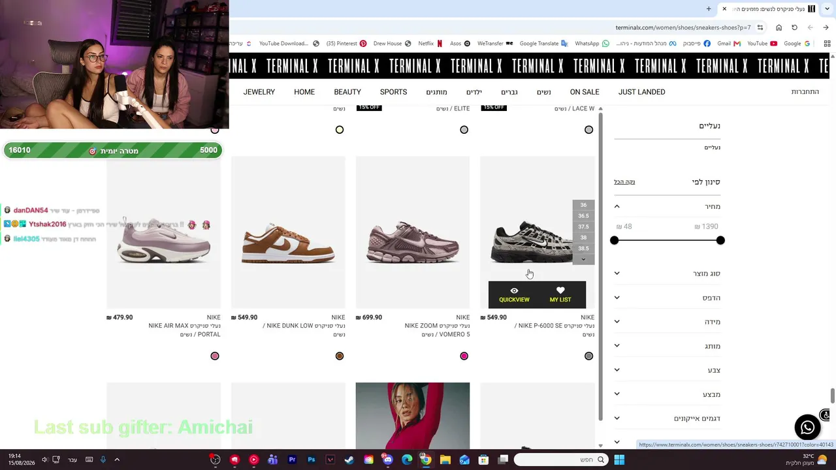The height and width of the screenshot is (470, 836).
Task: Click the Task View taskbar icon
Action: pos(503,460)
